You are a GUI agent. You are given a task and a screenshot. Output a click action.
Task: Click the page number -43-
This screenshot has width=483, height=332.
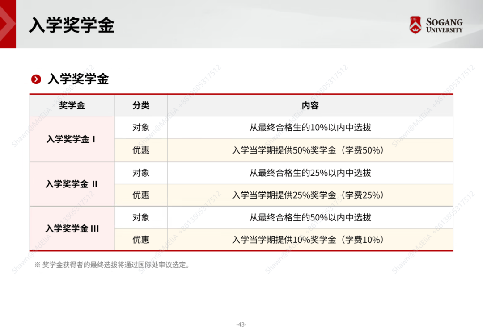click(x=241, y=324)
